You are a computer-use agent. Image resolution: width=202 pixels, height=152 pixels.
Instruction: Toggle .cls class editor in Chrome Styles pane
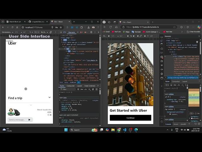pyautogui.click(x=86, y=89)
